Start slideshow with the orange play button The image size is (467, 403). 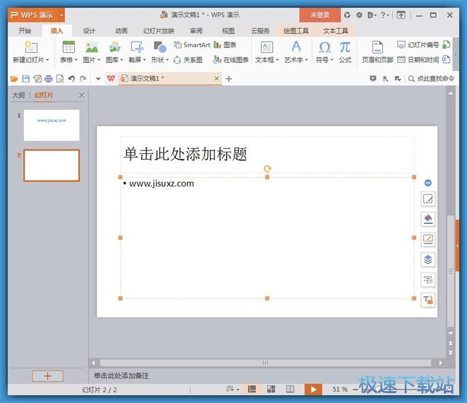pos(313,389)
